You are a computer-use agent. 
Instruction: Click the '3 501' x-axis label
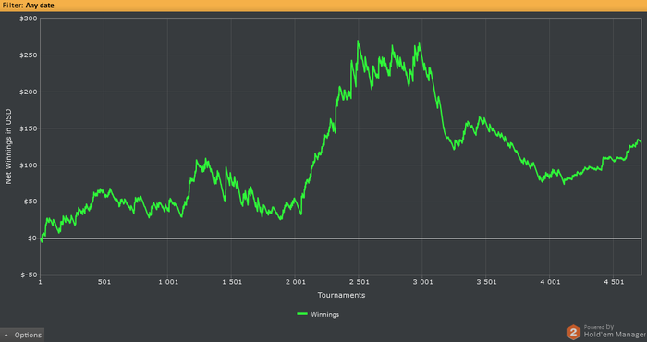[x=486, y=282]
